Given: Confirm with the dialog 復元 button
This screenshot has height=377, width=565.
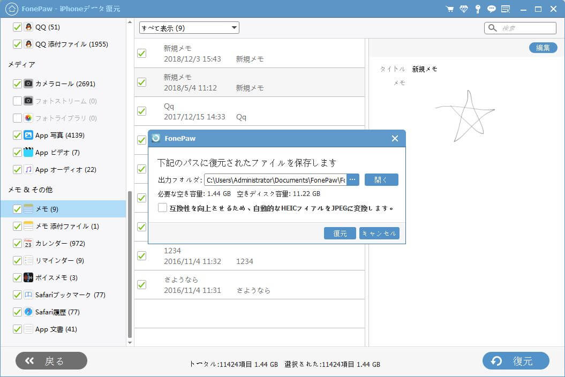Looking at the screenshot, I should [340, 233].
